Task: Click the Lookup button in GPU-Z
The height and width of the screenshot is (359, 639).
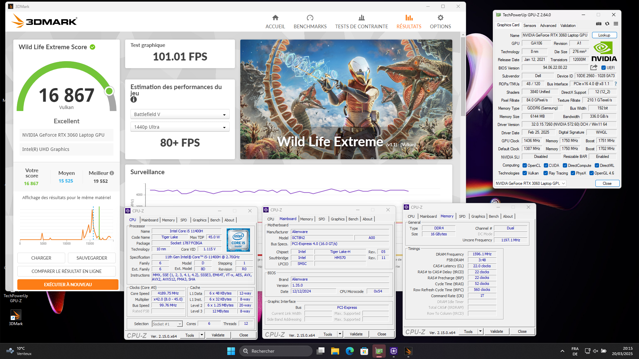Action: [604, 35]
